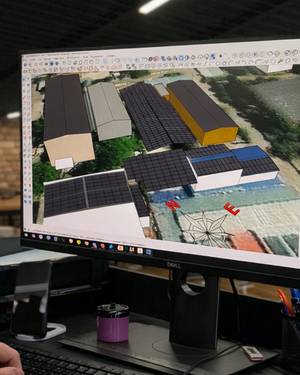Click the Windows Start button on the taskbar

26,235
